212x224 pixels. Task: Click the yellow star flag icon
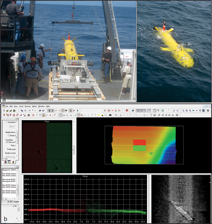pos(99,115)
